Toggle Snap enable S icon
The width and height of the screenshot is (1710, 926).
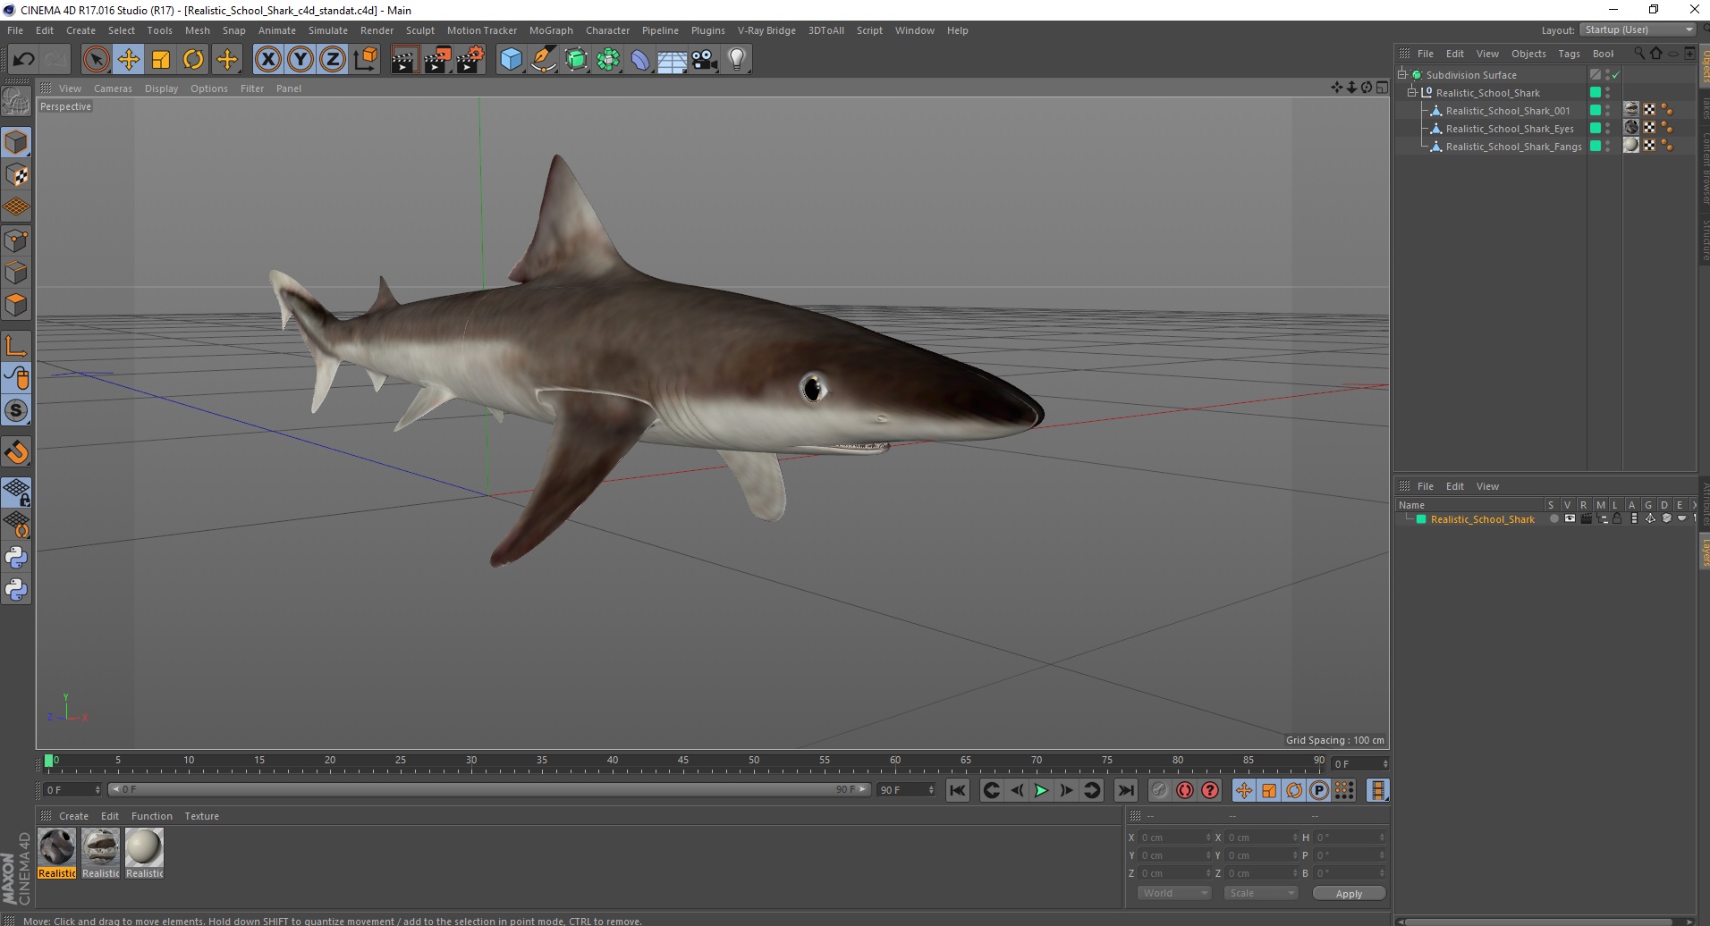[16, 411]
